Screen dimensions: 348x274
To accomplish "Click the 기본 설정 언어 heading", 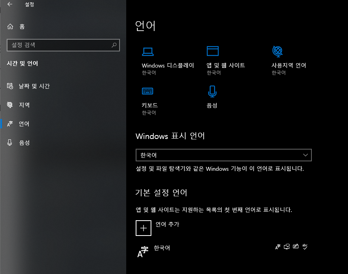I will tap(161, 193).
